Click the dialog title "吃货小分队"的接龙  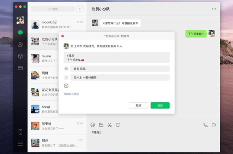click(116, 36)
